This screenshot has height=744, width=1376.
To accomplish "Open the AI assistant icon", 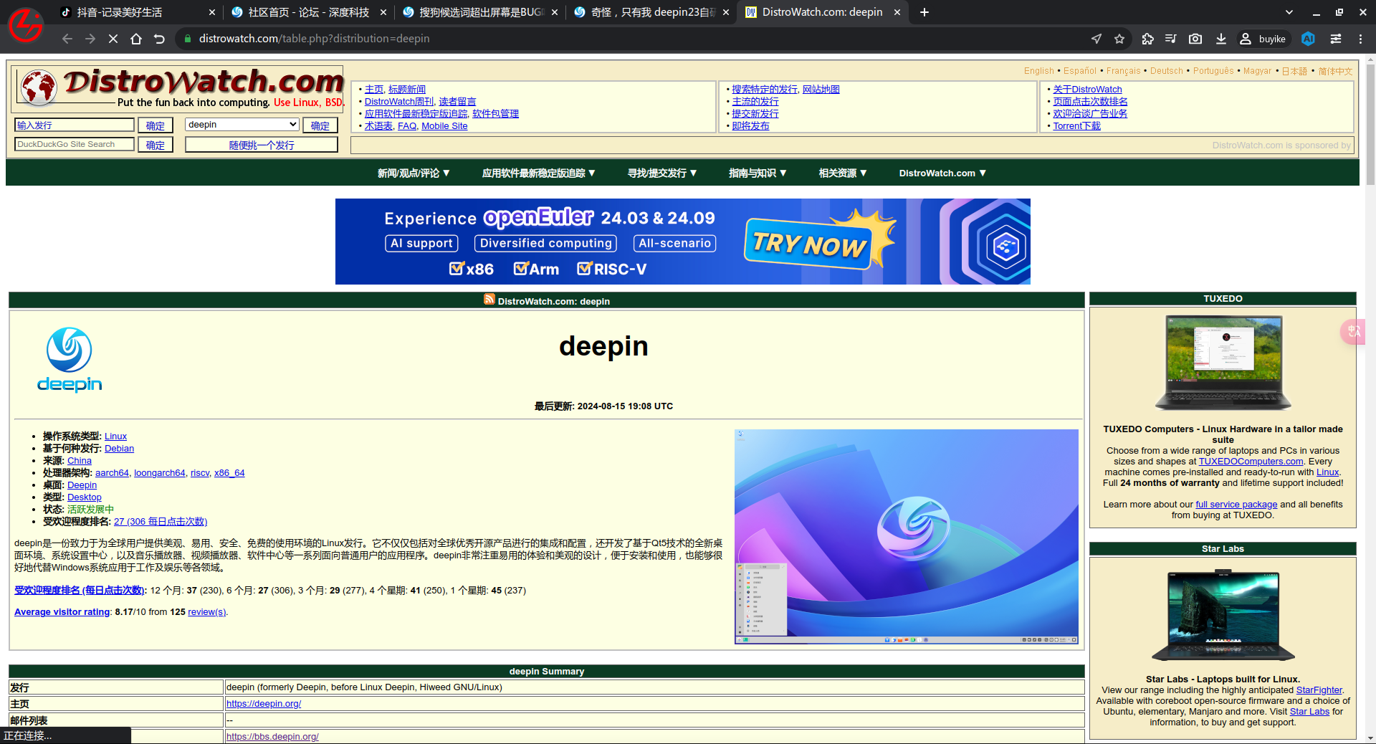I will coord(1308,39).
